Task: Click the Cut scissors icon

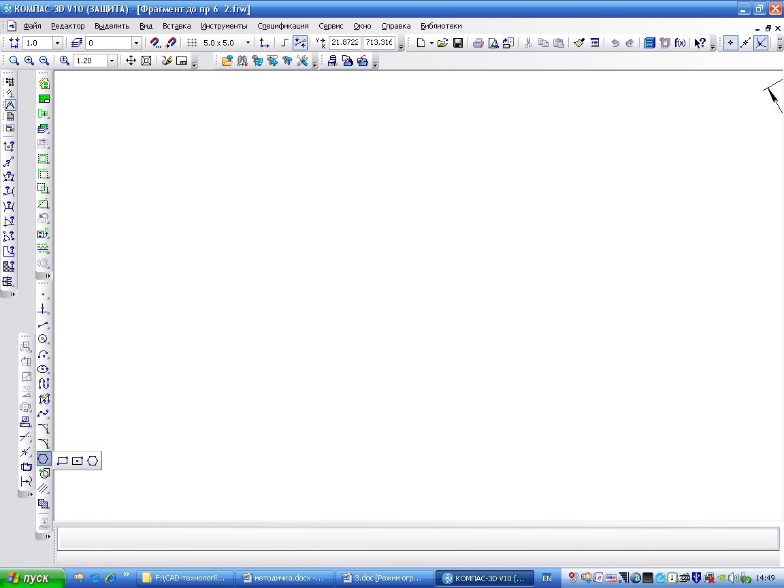Action: (x=528, y=43)
